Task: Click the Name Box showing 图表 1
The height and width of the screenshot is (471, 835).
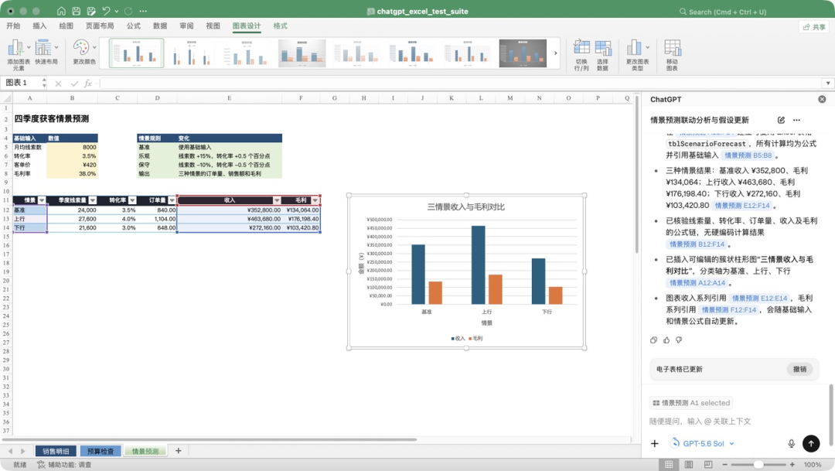Action: coord(22,83)
